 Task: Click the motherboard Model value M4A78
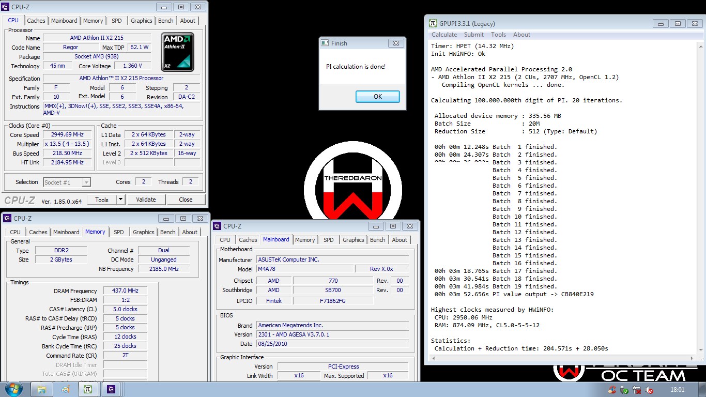[304, 269]
